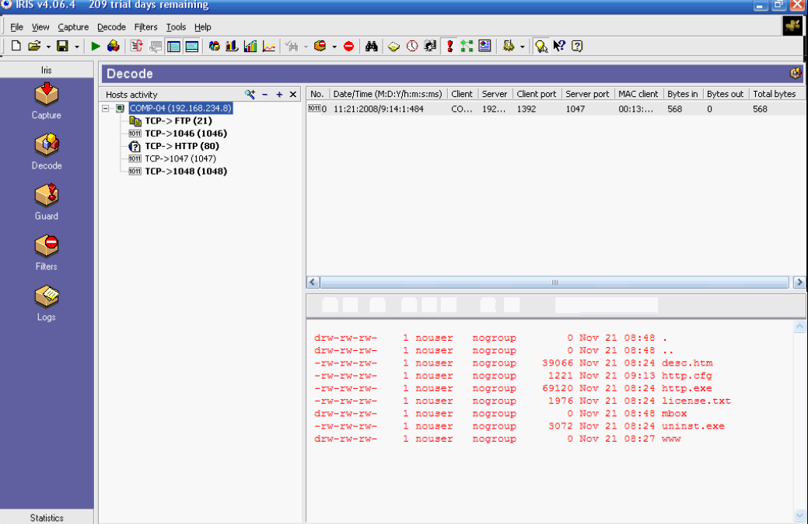The width and height of the screenshot is (808, 524).
Task: Start capture with the green play arrow
Action: point(96,47)
